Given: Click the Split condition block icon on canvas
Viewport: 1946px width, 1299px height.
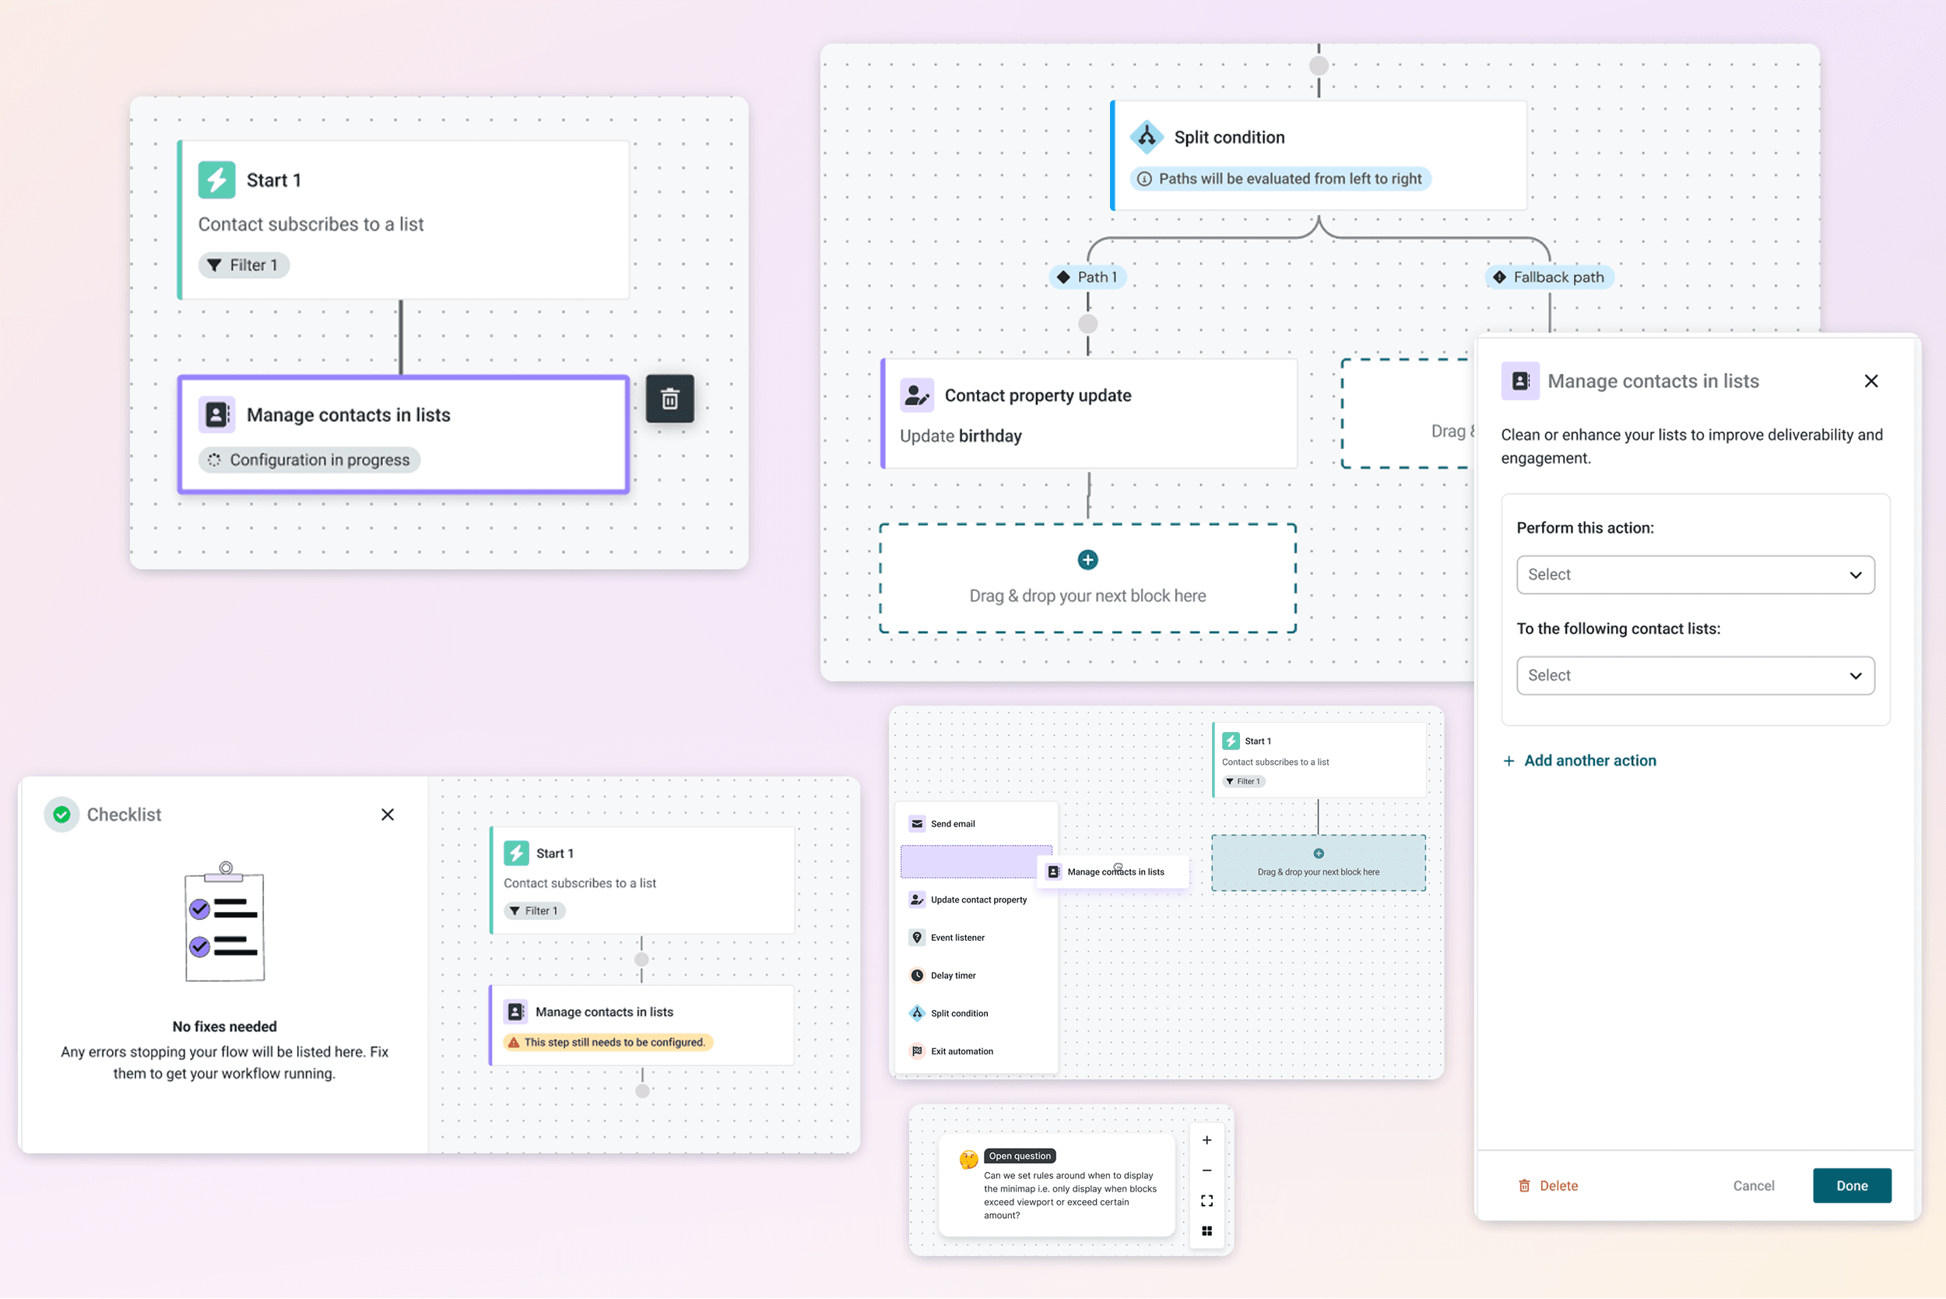Looking at the screenshot, I should pos(1146,138).
